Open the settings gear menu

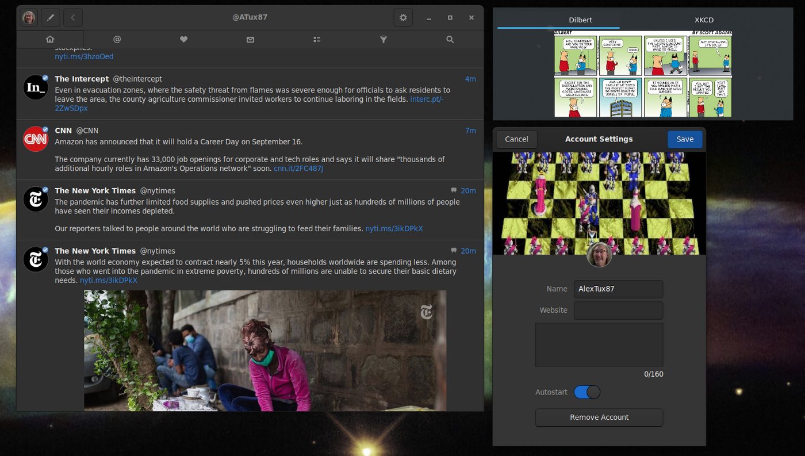tap(403, 18)
